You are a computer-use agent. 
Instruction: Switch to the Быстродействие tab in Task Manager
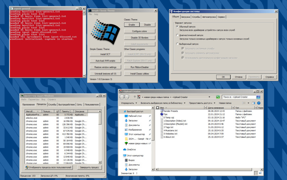[x=67, y=105]
